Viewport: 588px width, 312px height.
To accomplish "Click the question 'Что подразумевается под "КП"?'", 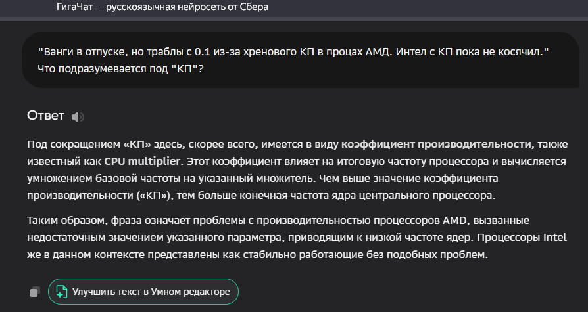I will [120, 68].
